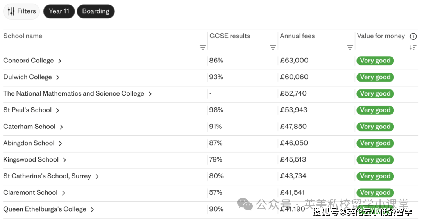The height and width of the screenshot is (221, 422).
Task: Open the School name column filter icon
Action: click(202, 48)
